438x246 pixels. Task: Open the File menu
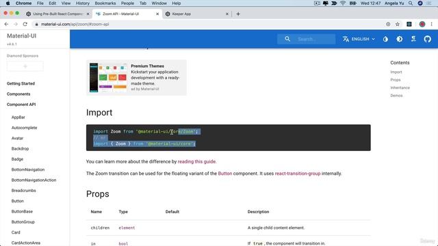pos(40,3)
